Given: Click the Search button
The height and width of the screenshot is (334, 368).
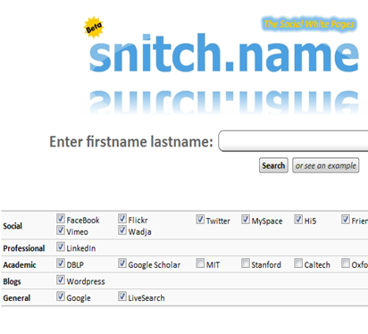Looking at the screenshot, I should pos(273,165).
